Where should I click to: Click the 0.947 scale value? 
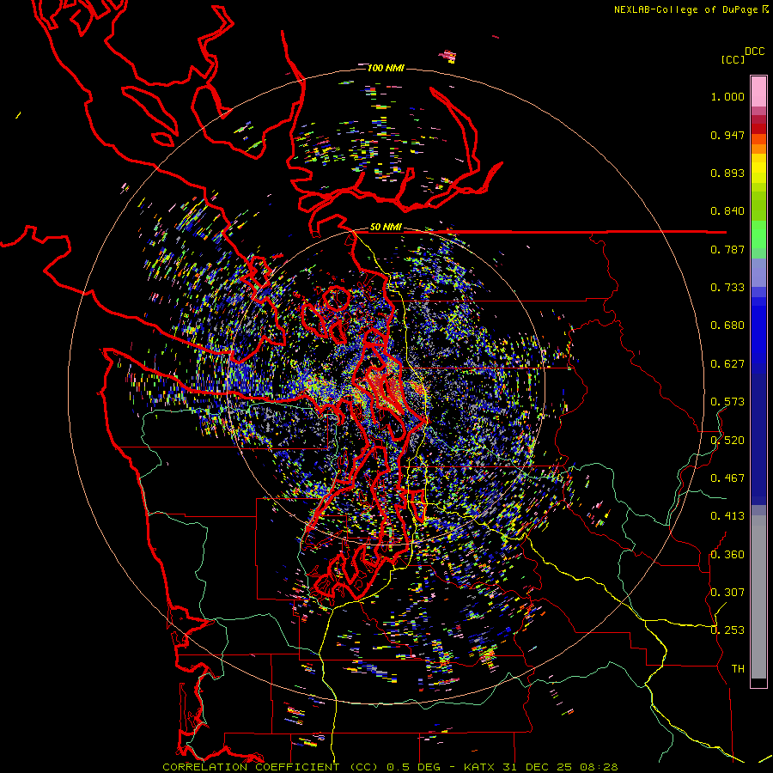pyautogui.click(x=727, y=135)
